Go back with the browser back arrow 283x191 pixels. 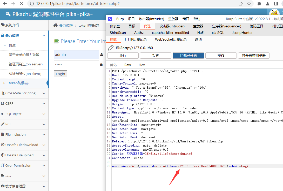tap(5, 4)
